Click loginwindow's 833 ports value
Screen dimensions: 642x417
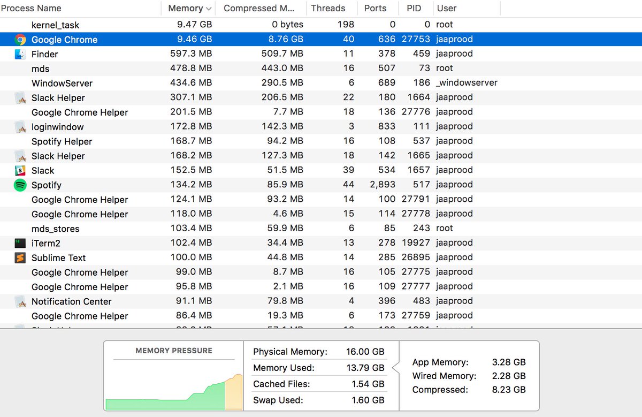pyautogui.click(x=386, y=127)
